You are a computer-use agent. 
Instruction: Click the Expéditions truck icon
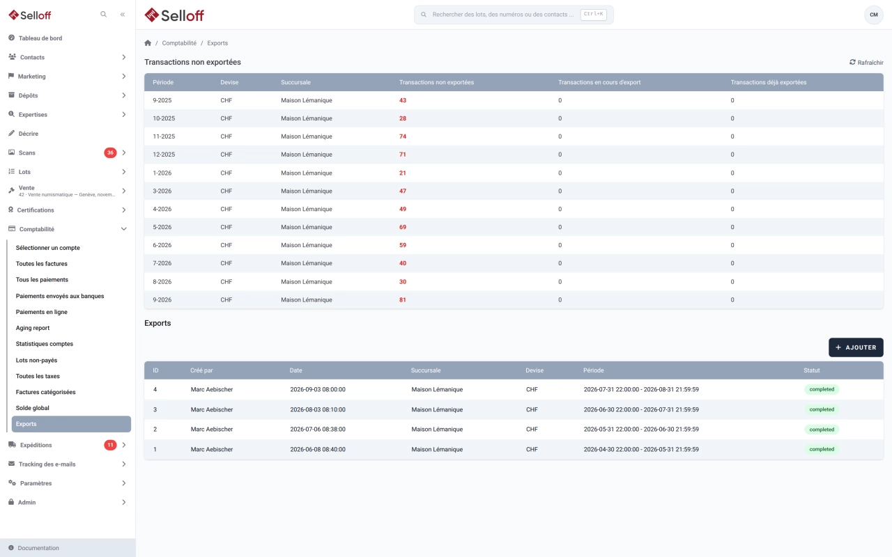pyautogui.click(x=13, y=445)
